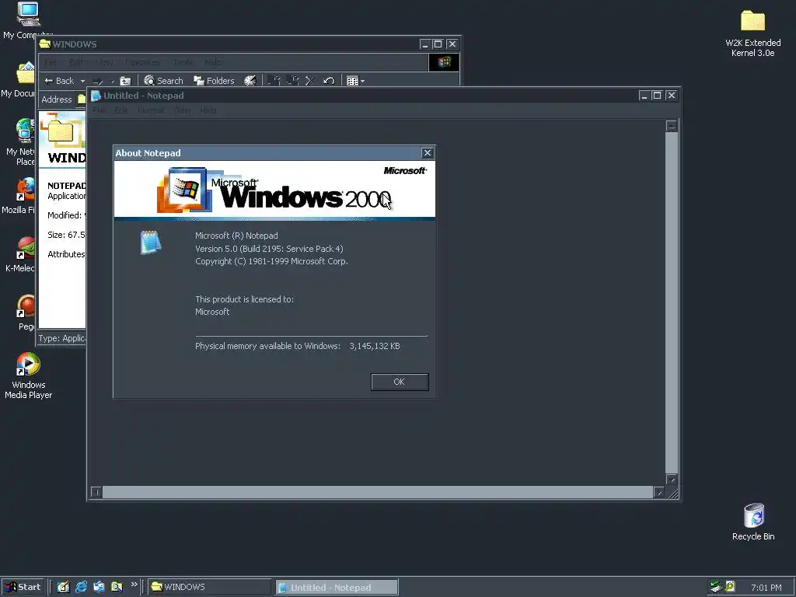Open the Tools menu in WINDOWS explorer

pos(183,62)
